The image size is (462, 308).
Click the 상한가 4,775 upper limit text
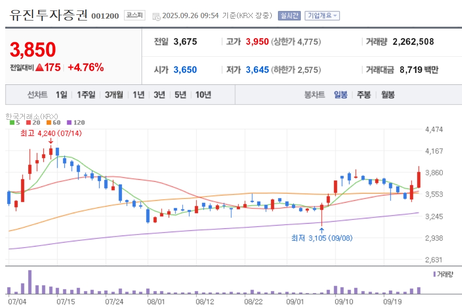(x=296, y=41)
